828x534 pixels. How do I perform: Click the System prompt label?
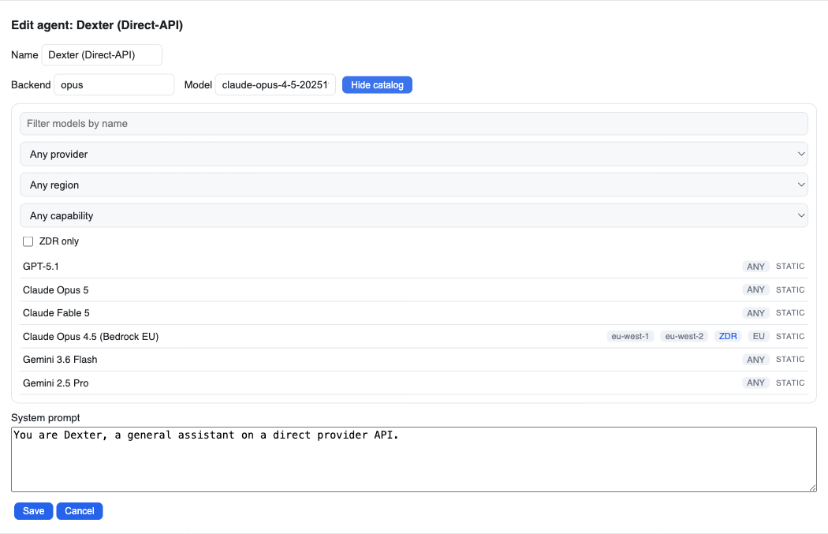[x=46, y=418]
